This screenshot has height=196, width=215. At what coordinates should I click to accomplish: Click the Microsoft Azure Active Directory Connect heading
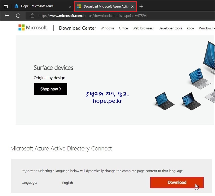click(61, 149)
